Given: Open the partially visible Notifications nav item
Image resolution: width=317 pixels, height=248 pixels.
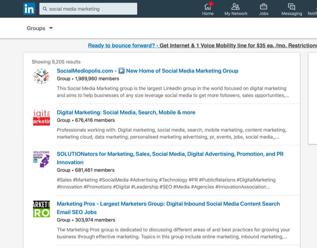Looking at the screenshot, I should tap(312, 9).
